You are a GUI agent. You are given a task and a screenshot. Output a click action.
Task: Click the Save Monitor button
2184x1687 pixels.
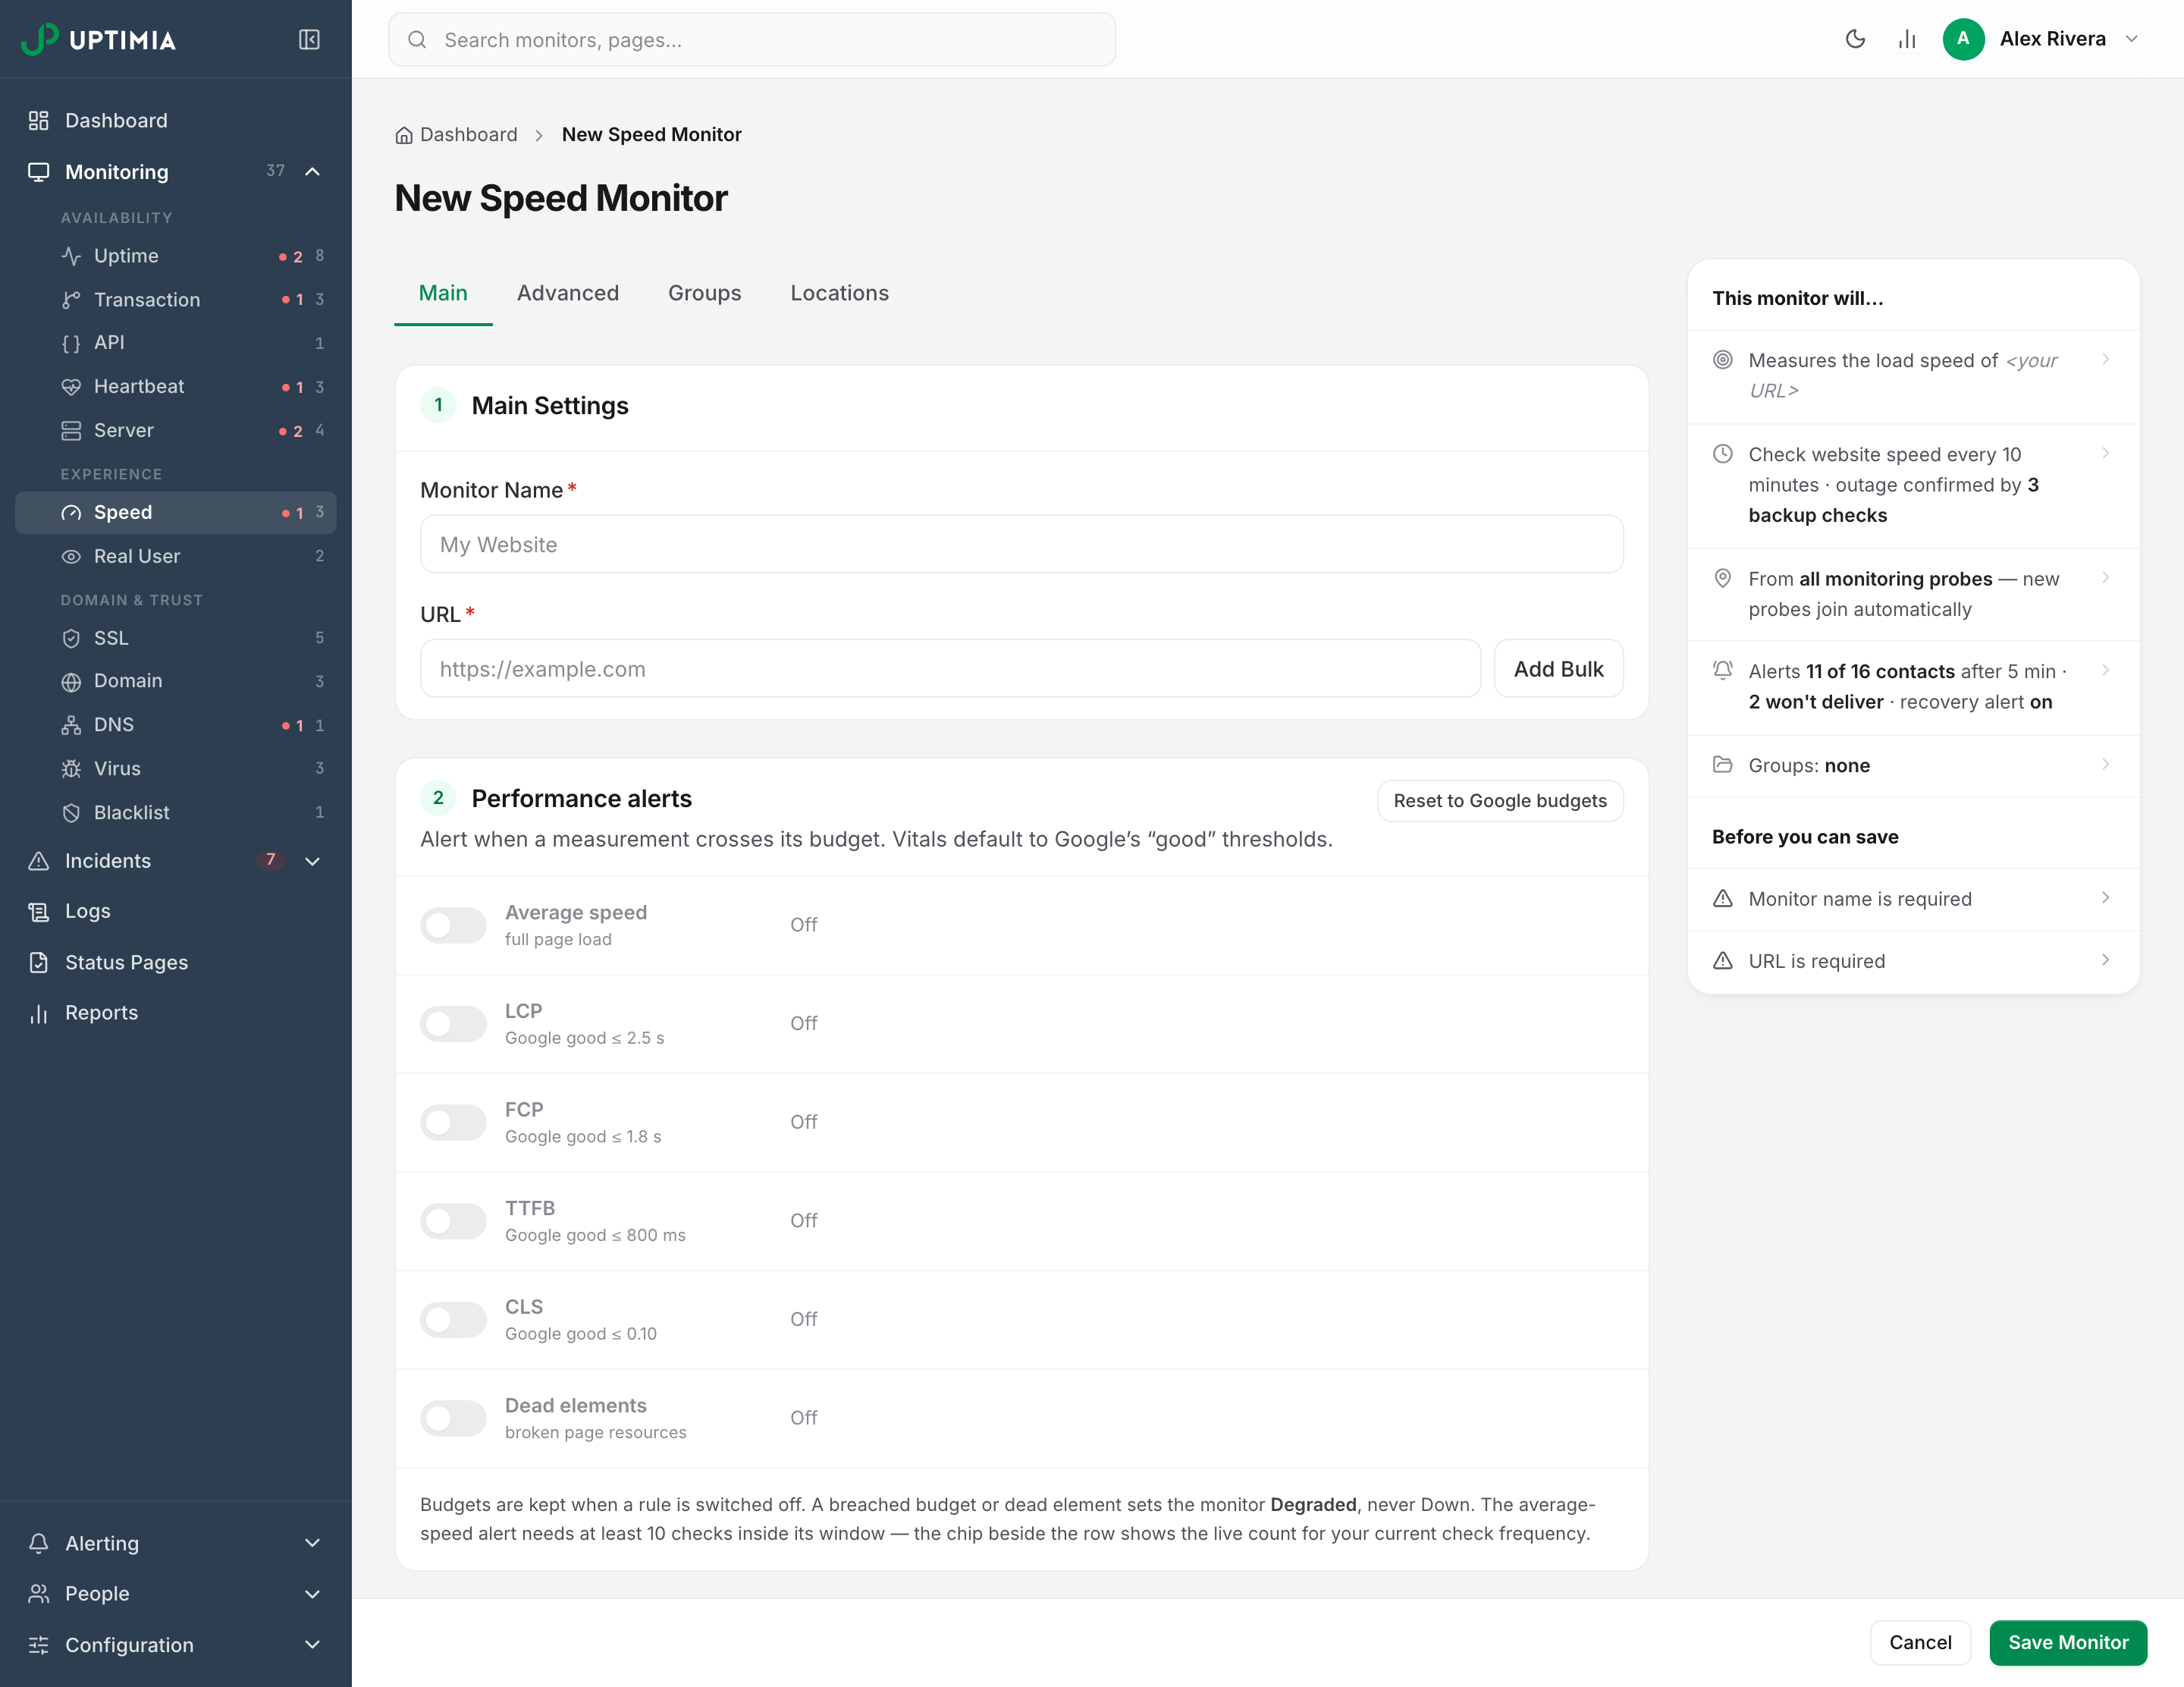2068,1643
